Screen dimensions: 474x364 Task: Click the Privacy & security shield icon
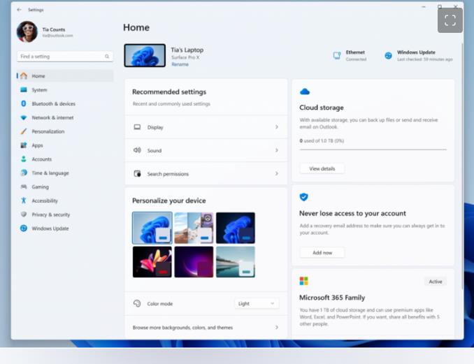pyautogui.click(x=24, y=214)
